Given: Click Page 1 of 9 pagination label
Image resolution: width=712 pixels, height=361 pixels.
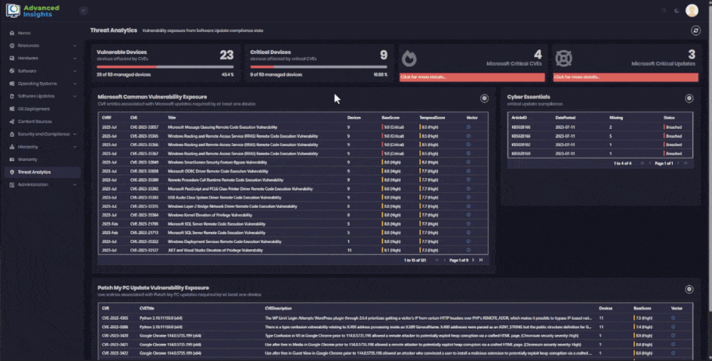Looking at the screenshot, I should pos(459,260).
